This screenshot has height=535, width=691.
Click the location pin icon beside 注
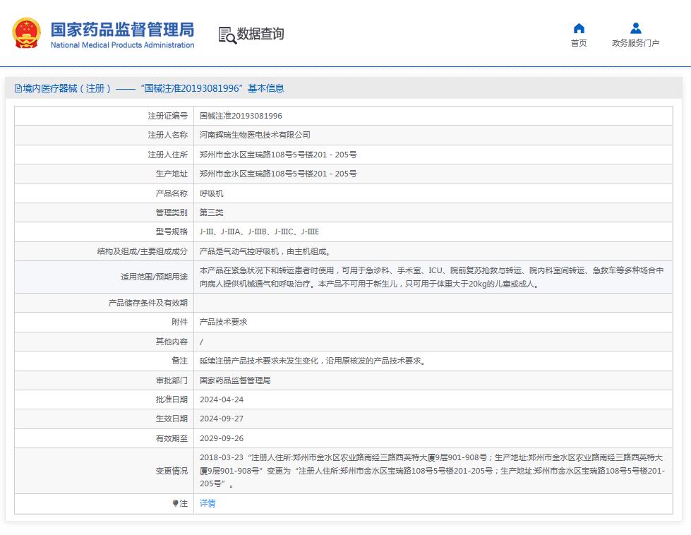tap(175, 504)
